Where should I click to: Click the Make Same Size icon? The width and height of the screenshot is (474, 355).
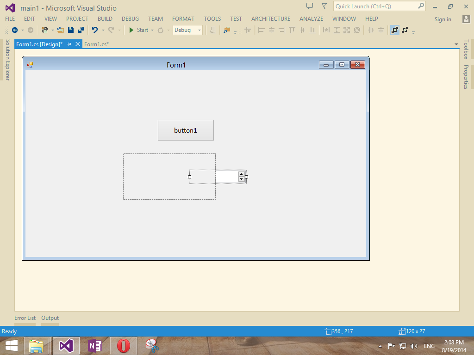pyautogui.click(x=347, y=30)
